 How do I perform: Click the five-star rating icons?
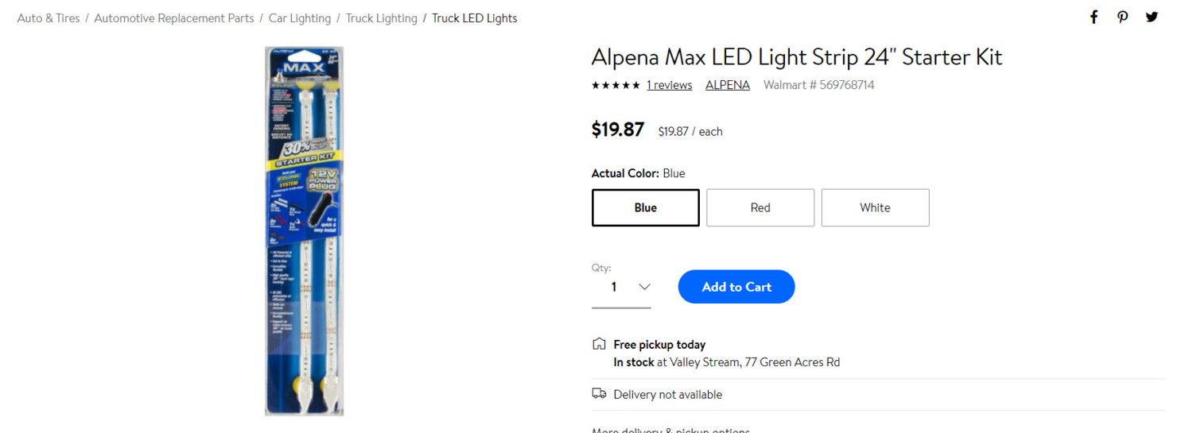coord(616,85)
